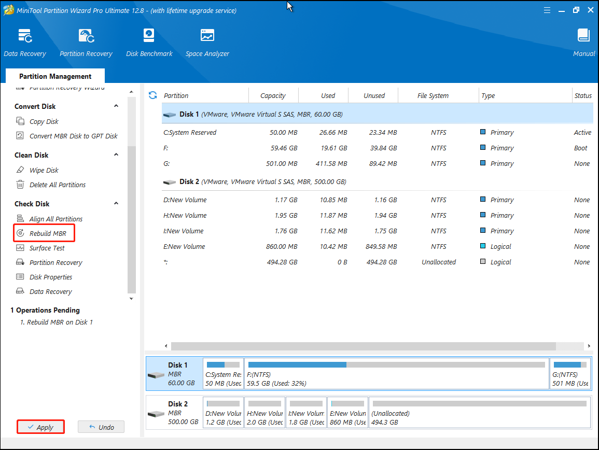This screenshot has height=450, width=599.
Task: Refresh the partition list
Action: point(152,95)
